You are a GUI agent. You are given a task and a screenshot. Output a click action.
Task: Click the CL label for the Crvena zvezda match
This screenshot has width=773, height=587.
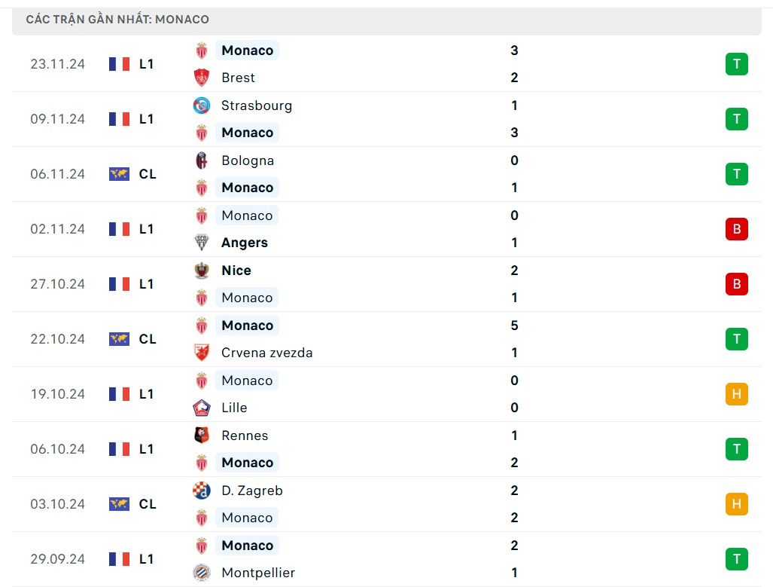(148, 339)
